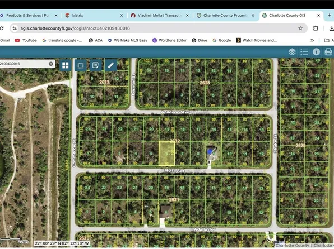Click the map coordinates readout

(62, 243)
